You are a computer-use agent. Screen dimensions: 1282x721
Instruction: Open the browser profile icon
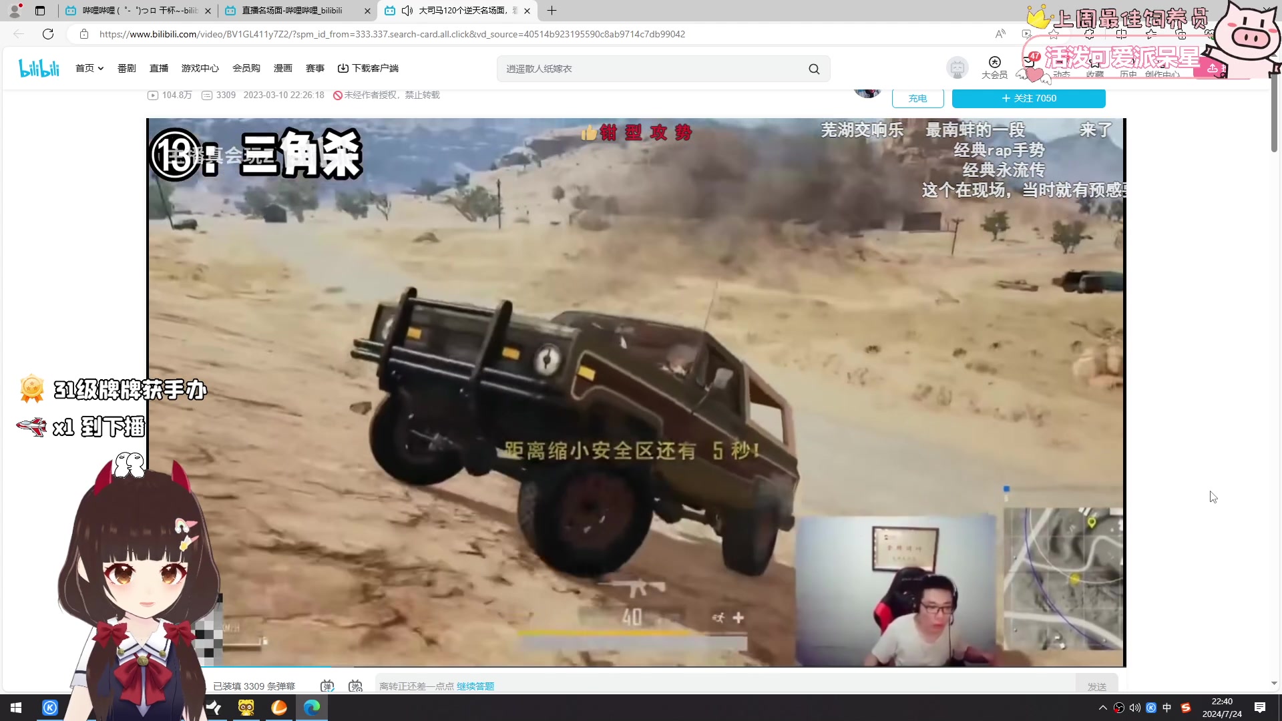point(15,11)
